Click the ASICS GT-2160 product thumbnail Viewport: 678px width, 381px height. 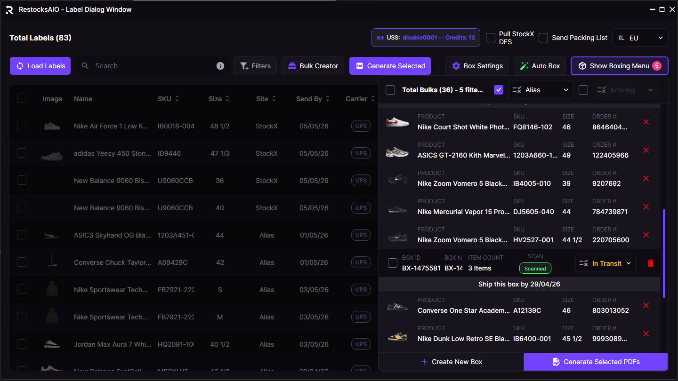397,151
